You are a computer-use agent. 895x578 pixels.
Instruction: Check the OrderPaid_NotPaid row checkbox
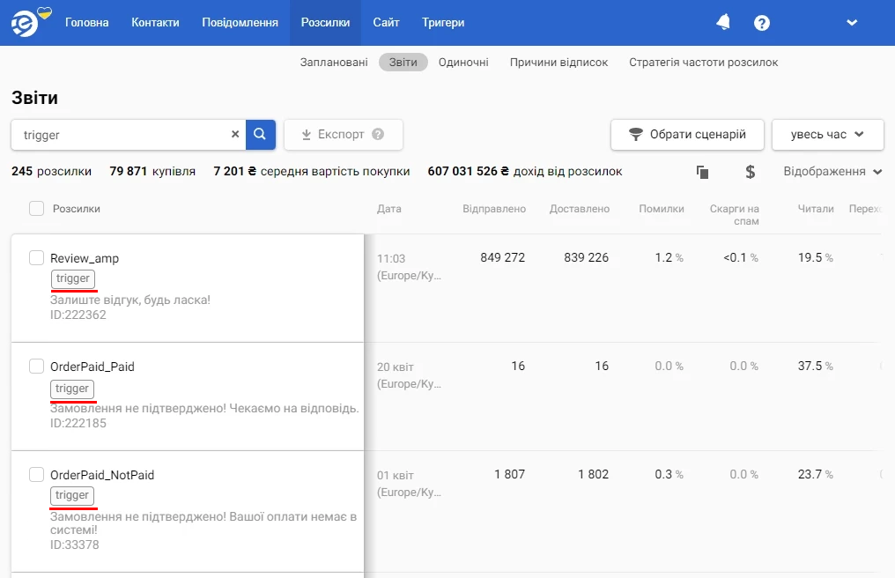pos(36,475)
